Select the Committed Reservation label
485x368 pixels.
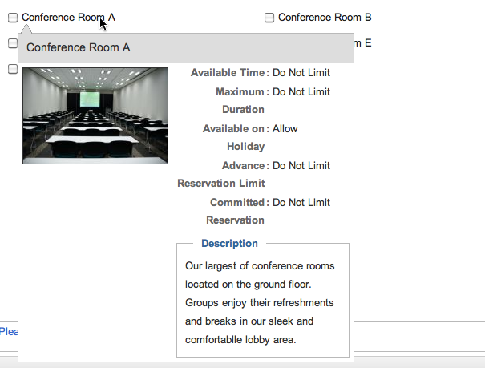[x=235, y=211]
